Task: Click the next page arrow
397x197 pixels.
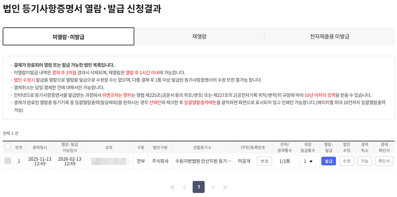Action: coord(213,187)
